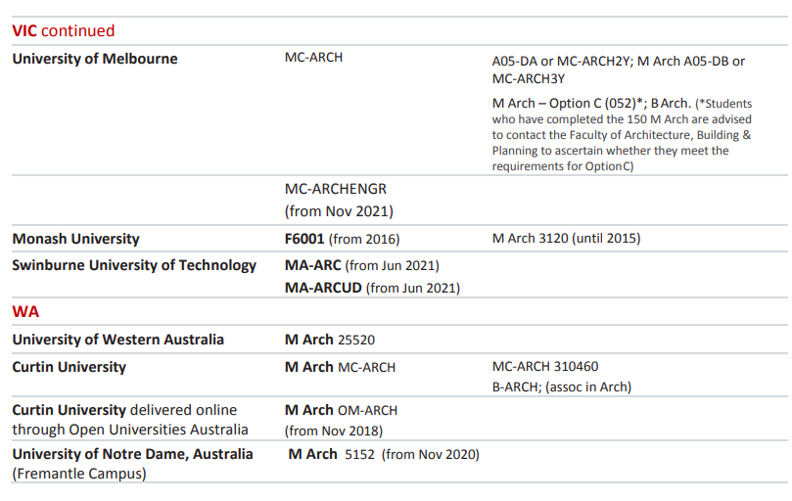This screenshot has height=501, width=792.
Task: Click 'MA-ARCUD (from Jun 2021)' code
Action: coord(372,288)
